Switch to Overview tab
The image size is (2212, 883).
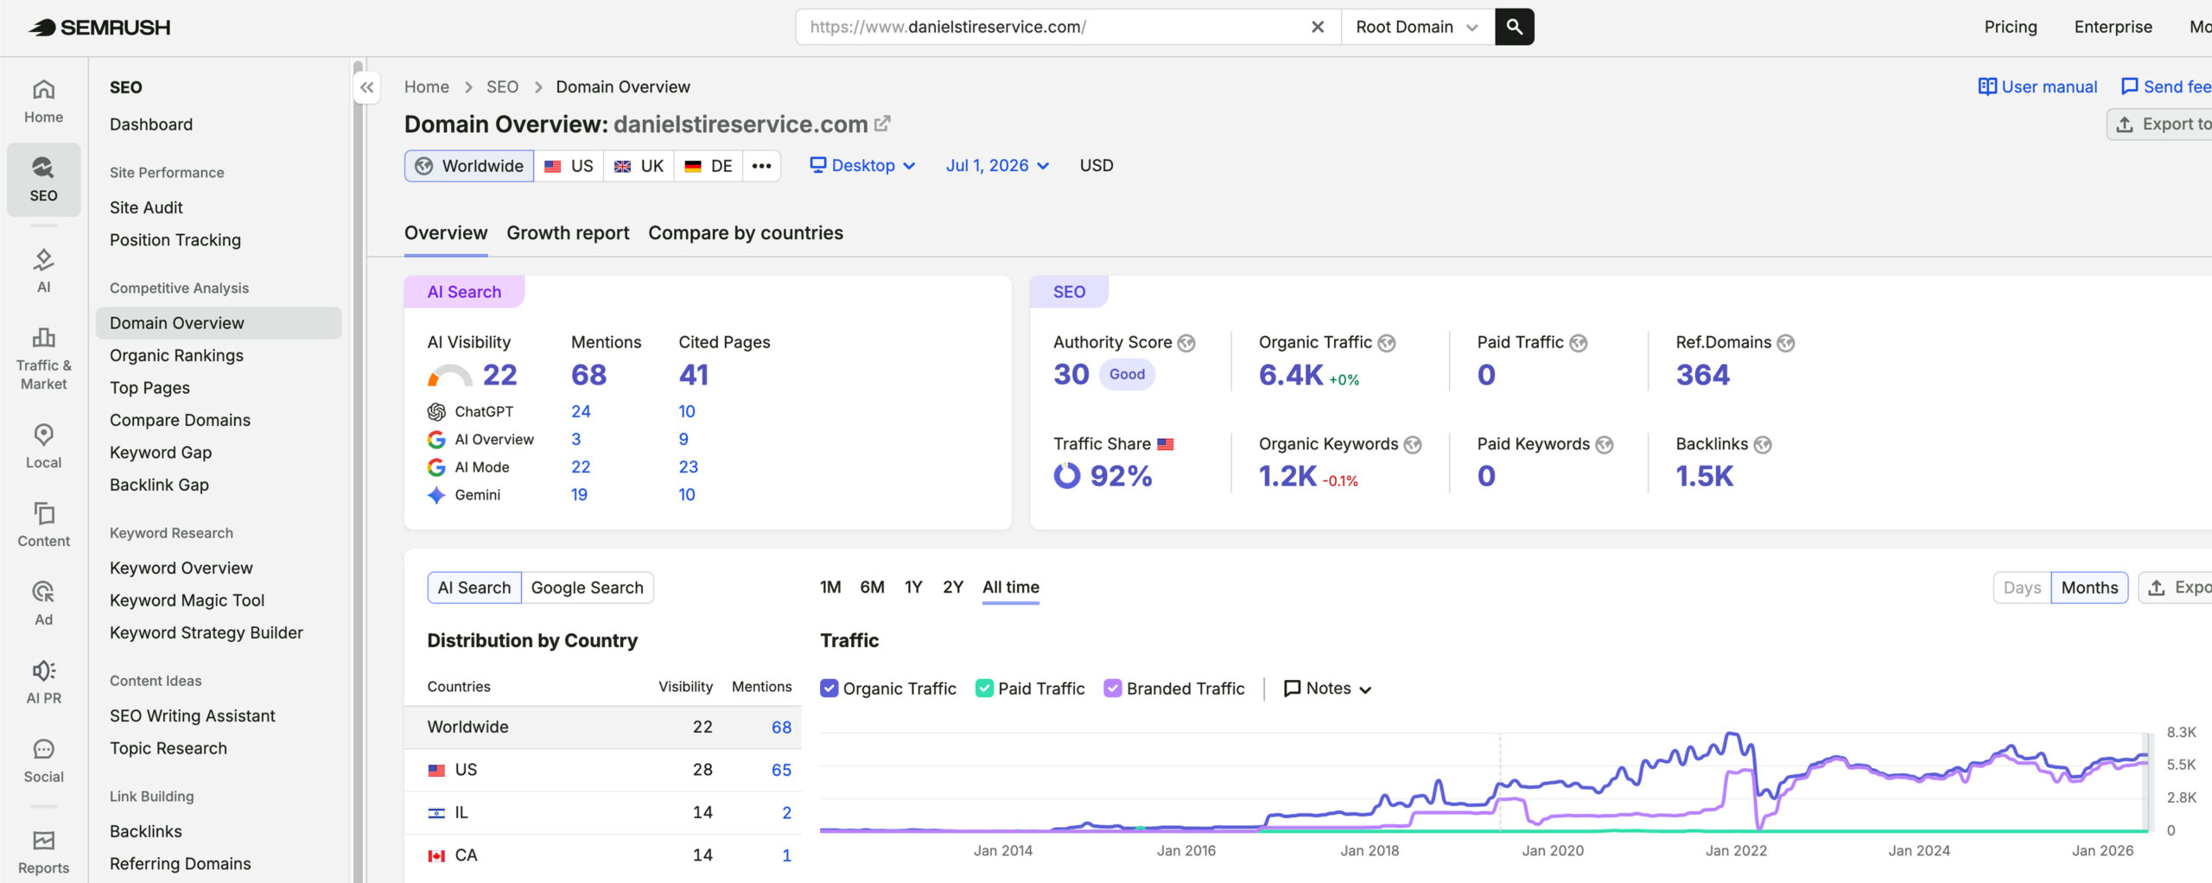[x=446, y=232]
